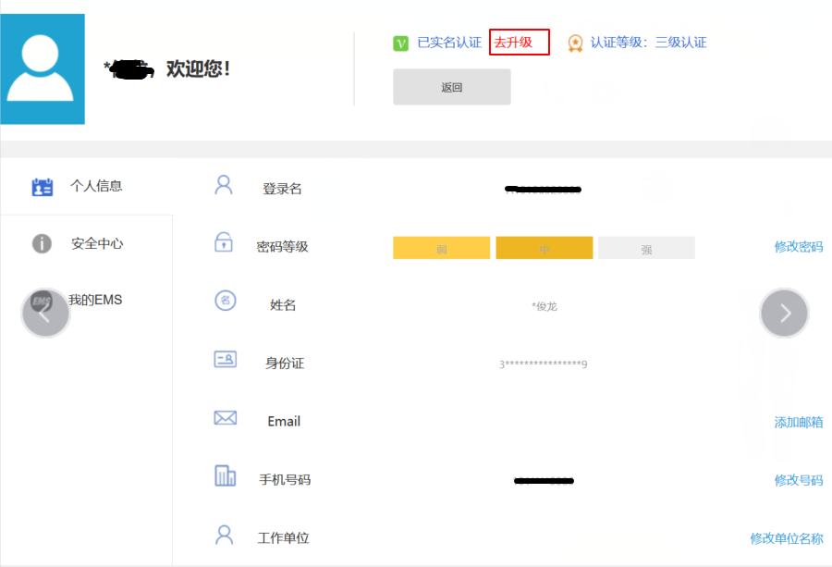Click the ID card icon
The height and width of the screenshot is (567, 832).
click(225, 360)
